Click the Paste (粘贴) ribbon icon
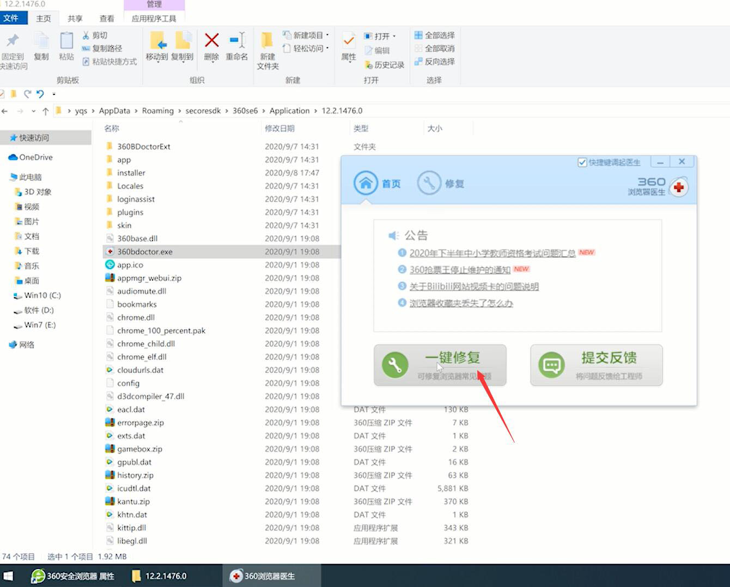The height and width of the screenshot is (587, 730). point(66,41)
